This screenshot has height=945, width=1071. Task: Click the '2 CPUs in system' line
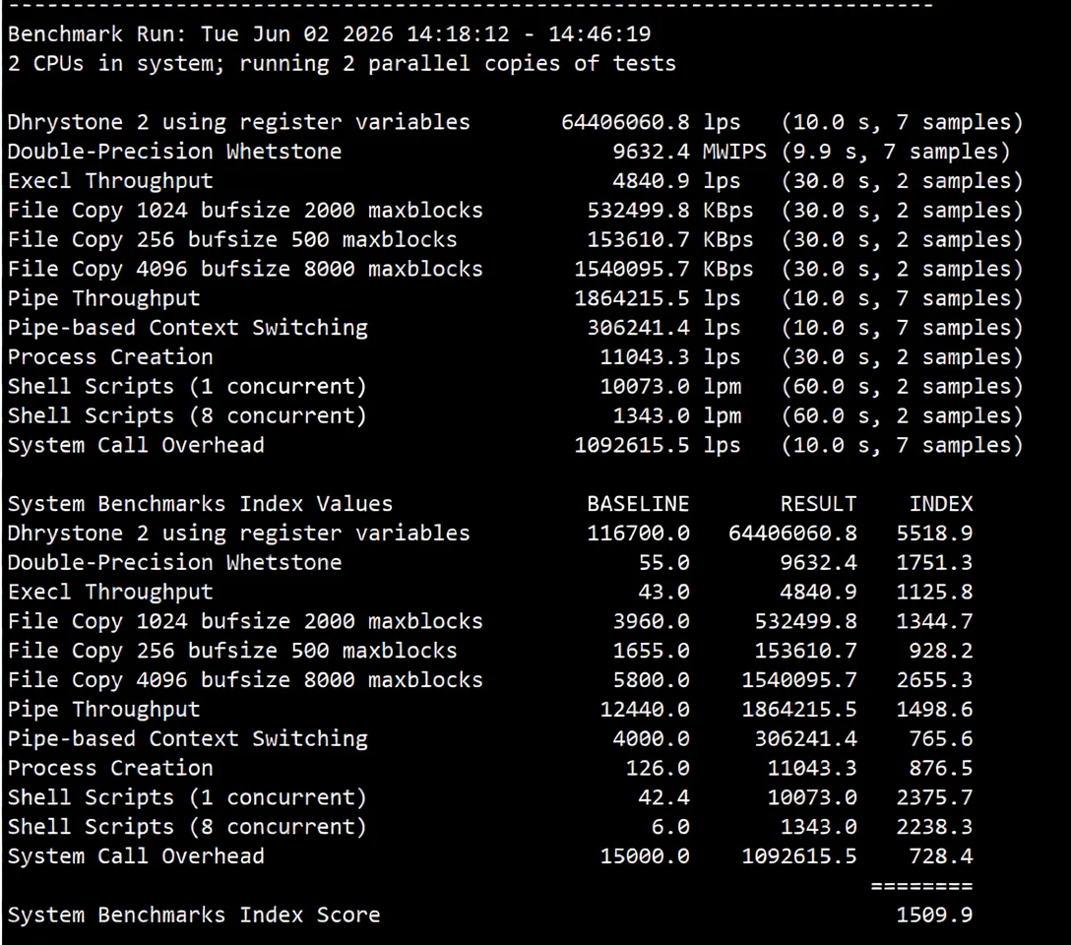pyautogui.click(x=342, y=64)
